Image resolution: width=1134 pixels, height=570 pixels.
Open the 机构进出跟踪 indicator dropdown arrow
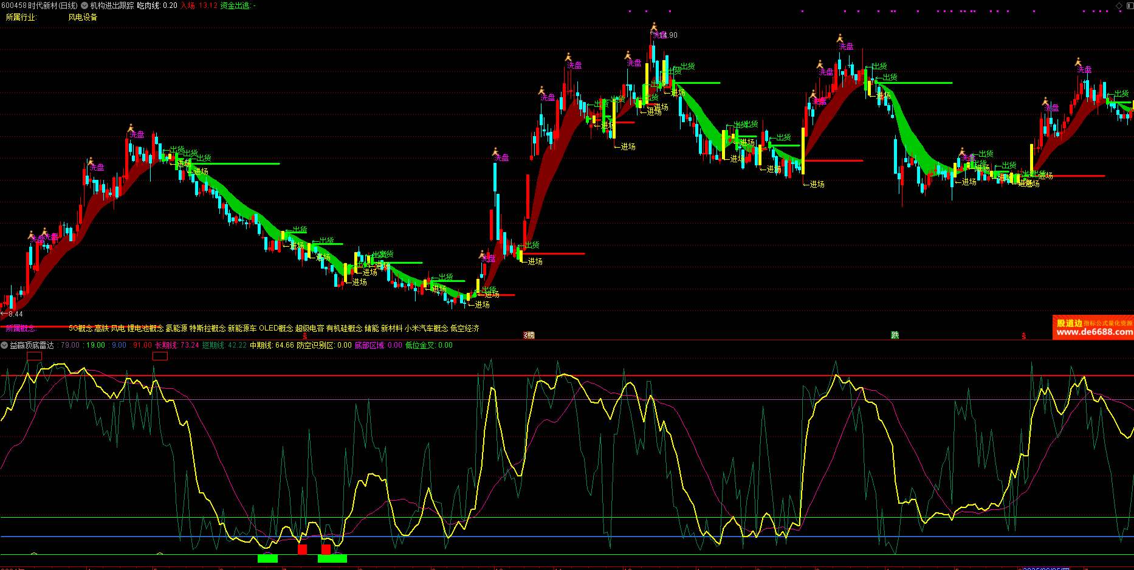84,5
